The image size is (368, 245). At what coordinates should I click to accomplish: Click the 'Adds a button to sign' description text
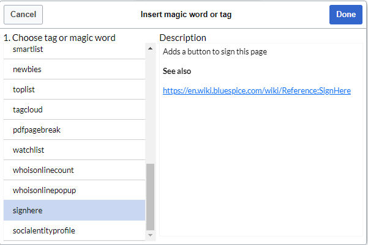click(215, 51)
